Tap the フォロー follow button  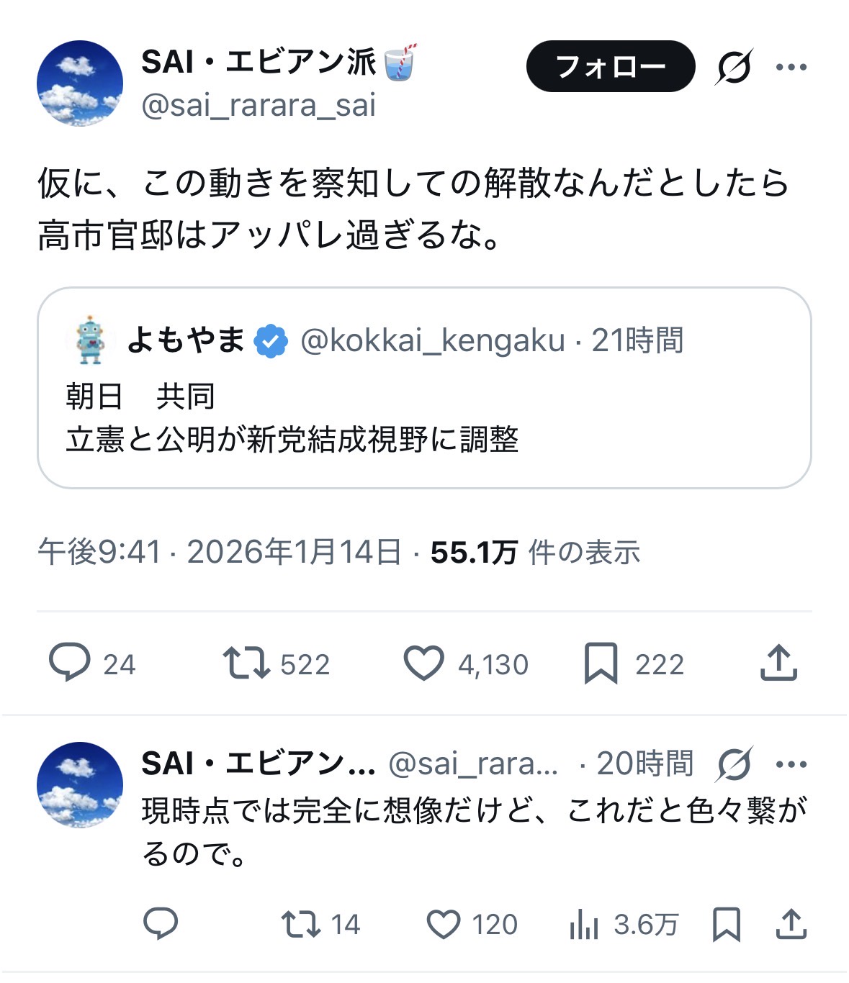[610, 66]
